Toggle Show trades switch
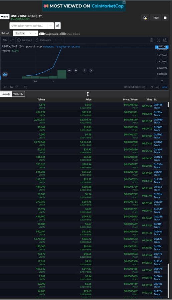172x300 pixels. pyautogui.click(x=63, y=34)
